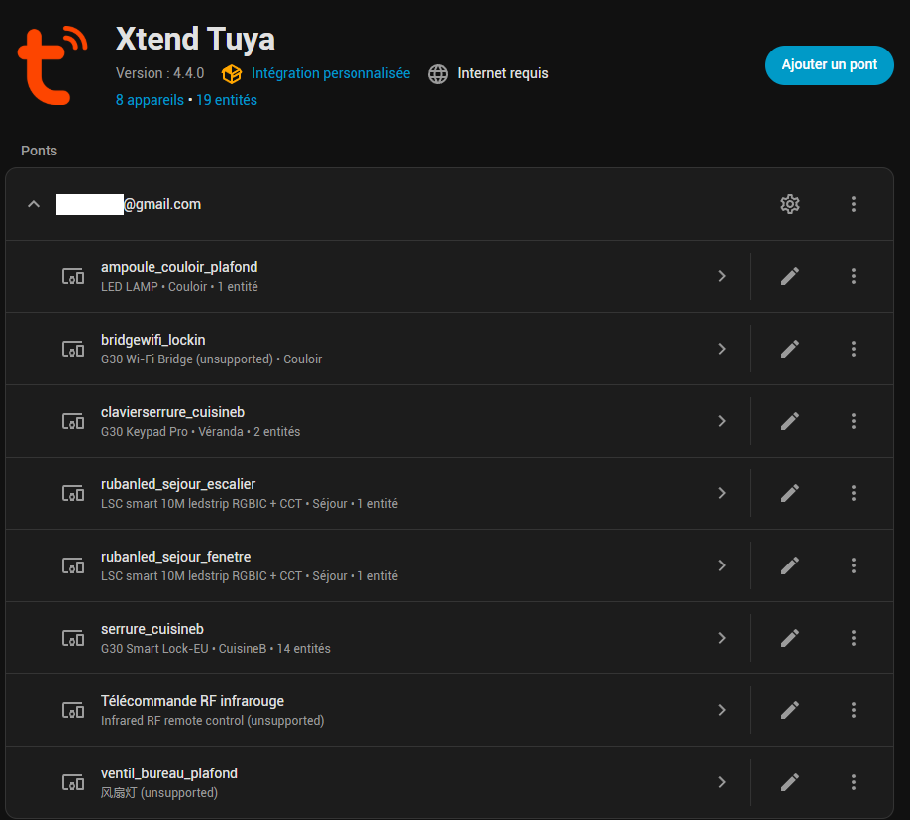Click pencil icon for bridgewifi_lockin
Screen dimensions: 910x820
coord(789,349)
